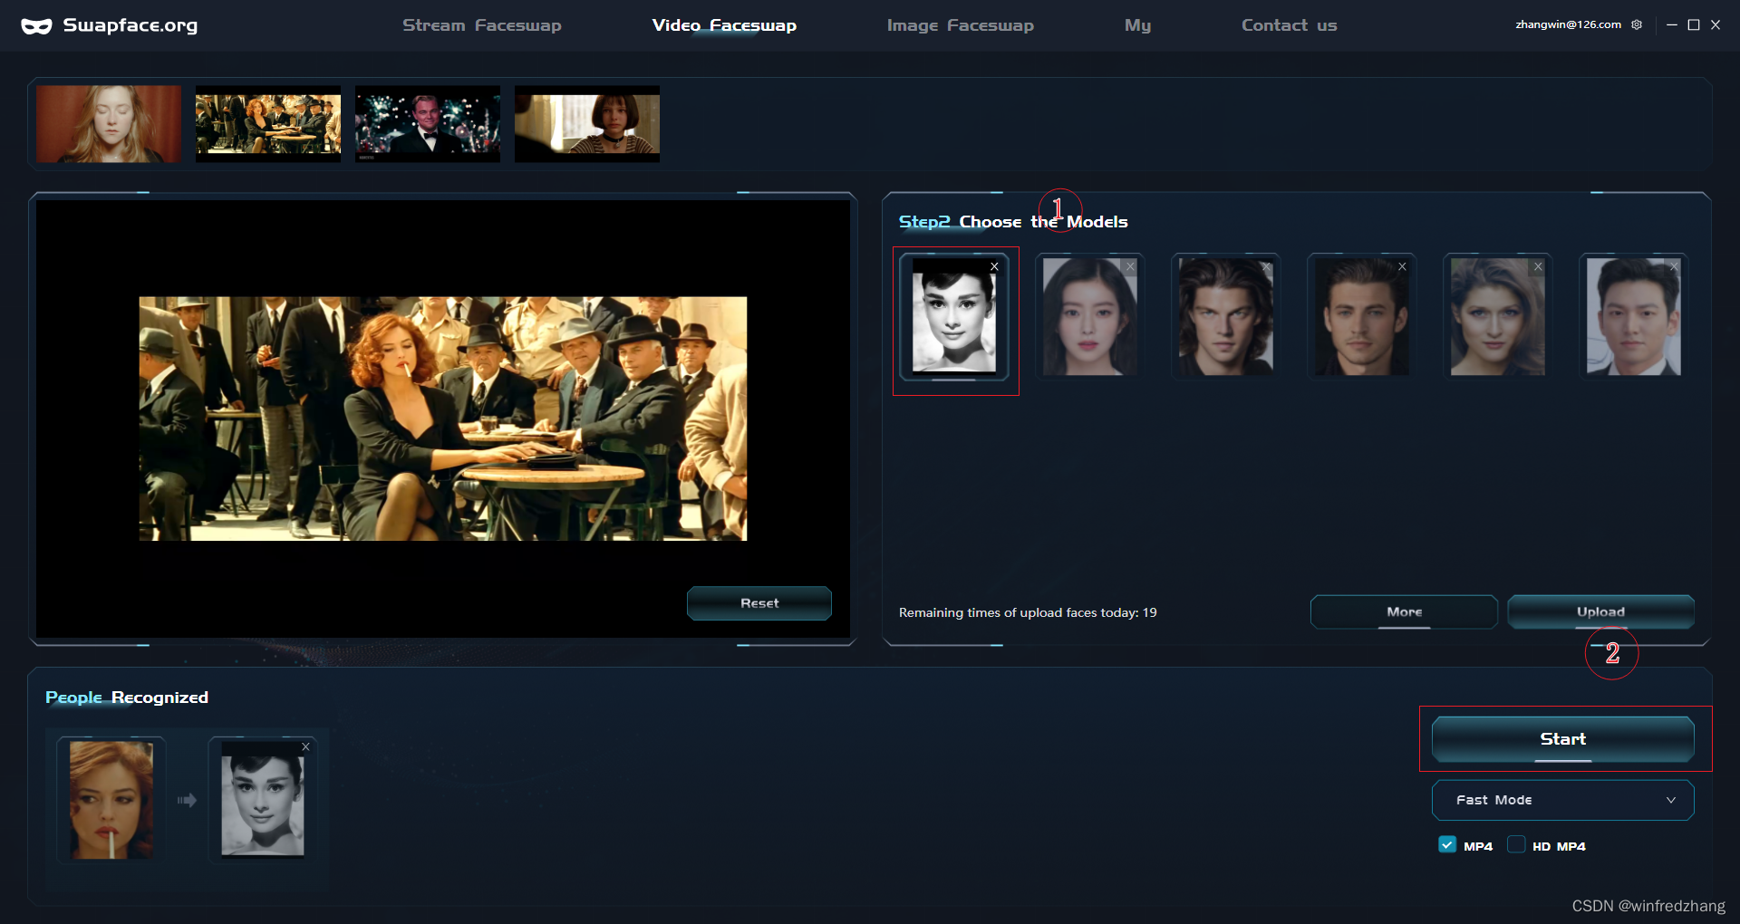
Task: Go to Image Faceswap tab
Action: (x=961, y=25)
